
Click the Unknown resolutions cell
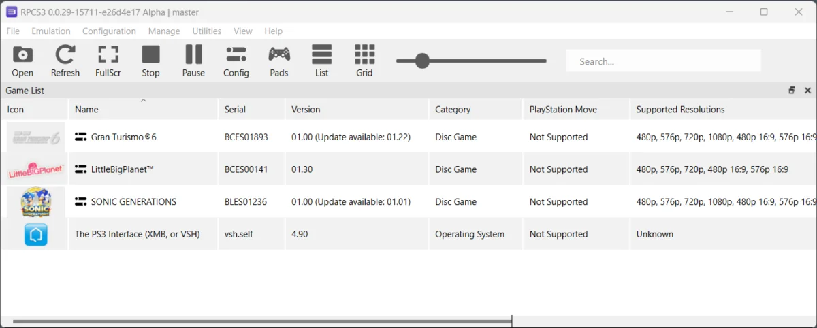click(724, 234)
